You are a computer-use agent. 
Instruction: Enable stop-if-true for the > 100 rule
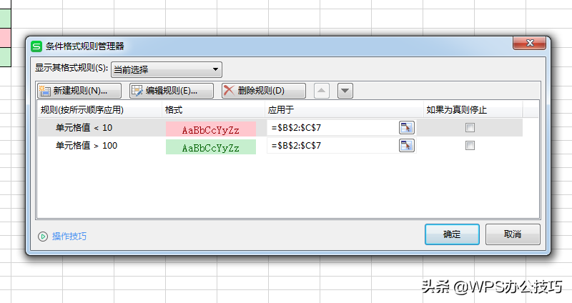[470, 146]
